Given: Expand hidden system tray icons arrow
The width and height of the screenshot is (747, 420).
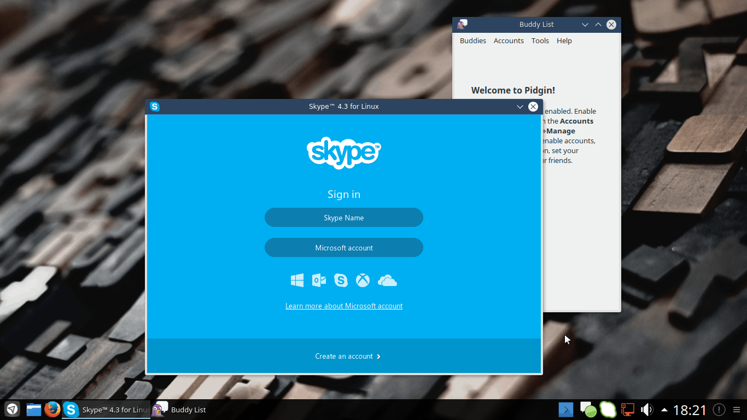Looking at the screenshot, I should (x=664, y=409).
